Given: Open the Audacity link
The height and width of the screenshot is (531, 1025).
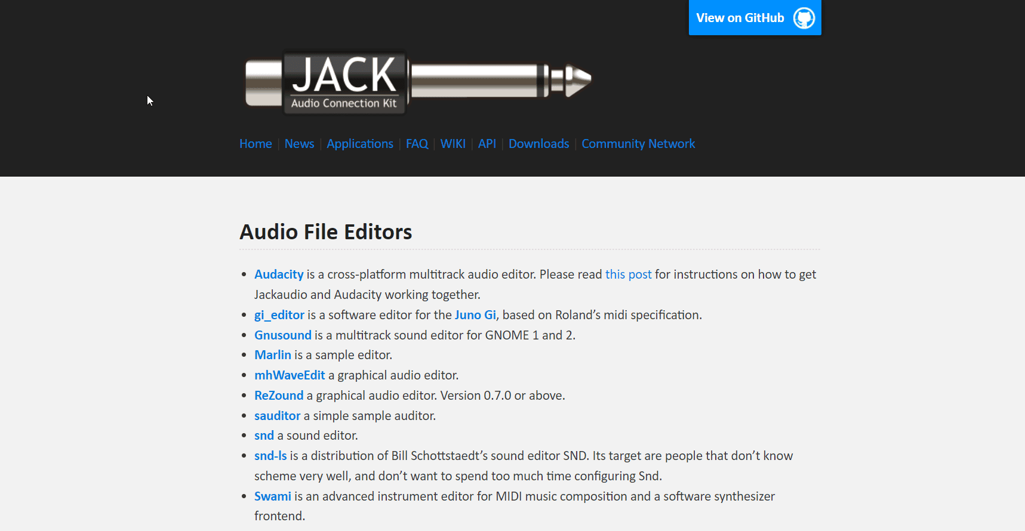Looking at the screenshot, I should coord(279,274).
